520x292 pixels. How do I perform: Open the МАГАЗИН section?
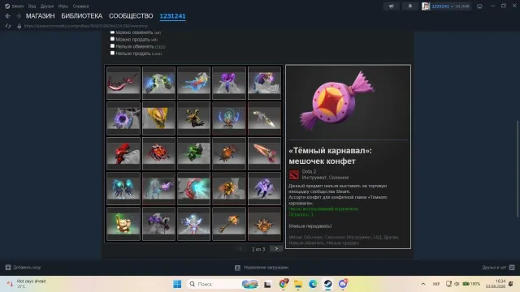(40, 16)
